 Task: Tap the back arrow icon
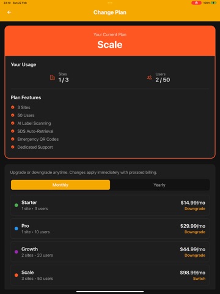click(x=9, y=12)
